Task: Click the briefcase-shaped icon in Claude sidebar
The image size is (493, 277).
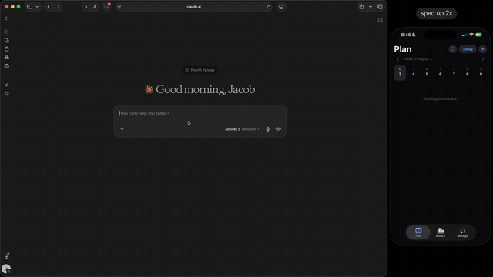Action: point(7,66)
